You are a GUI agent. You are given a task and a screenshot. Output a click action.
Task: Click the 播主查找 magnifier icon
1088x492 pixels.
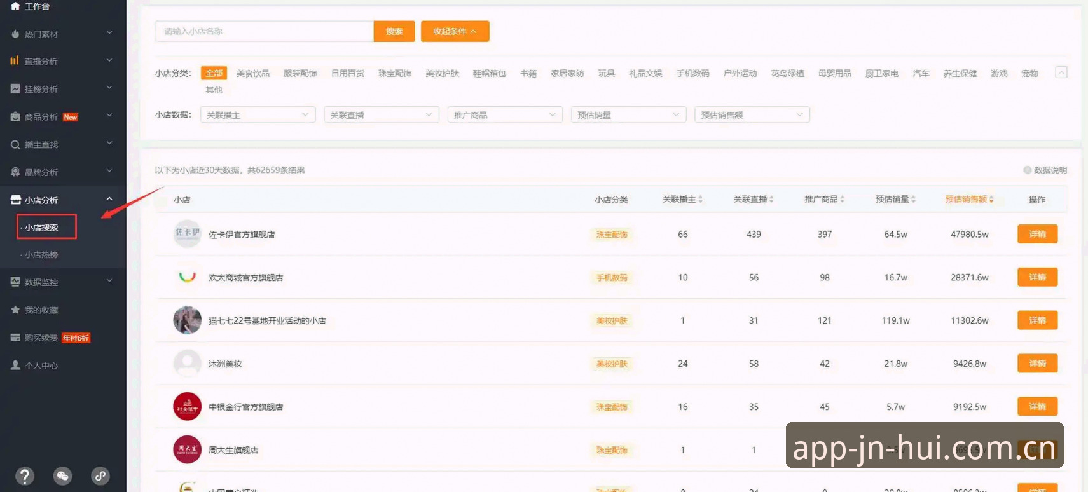tap(15, 144)
